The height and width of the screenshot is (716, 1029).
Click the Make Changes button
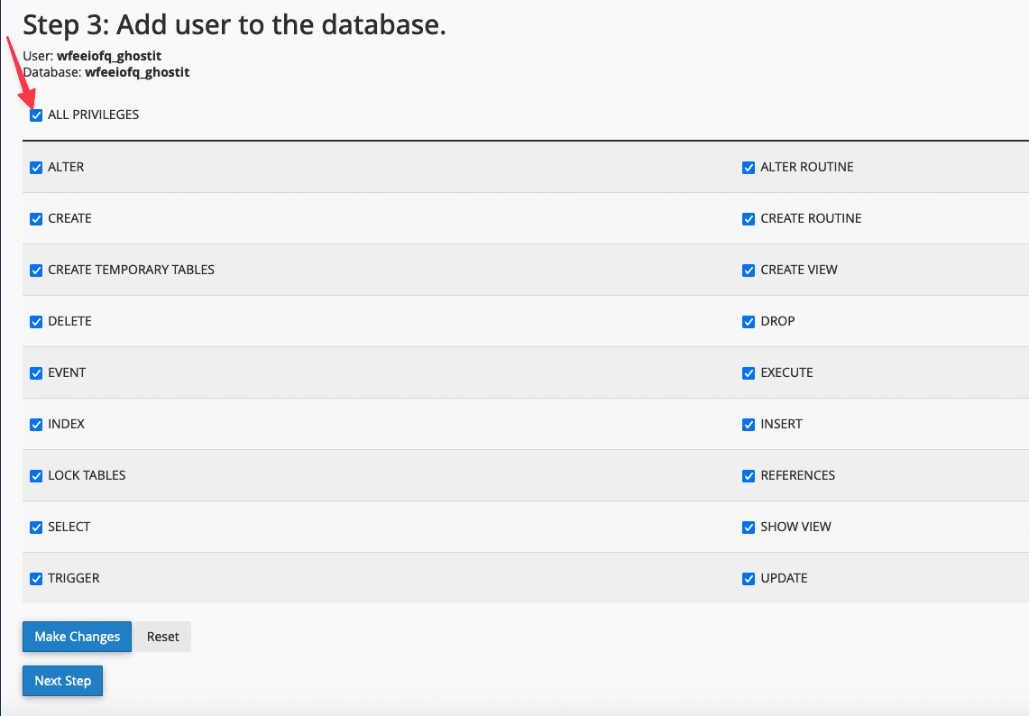point(77,637)
